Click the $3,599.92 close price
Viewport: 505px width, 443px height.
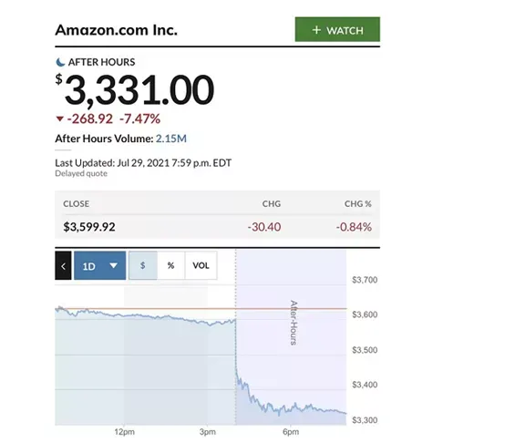click(x=89, y=227)
